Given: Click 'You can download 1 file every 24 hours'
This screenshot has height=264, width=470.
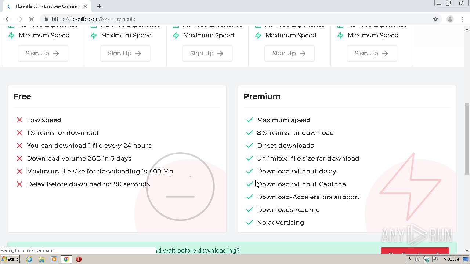Looking at the screenshot, I should click(x=89, y=146).
